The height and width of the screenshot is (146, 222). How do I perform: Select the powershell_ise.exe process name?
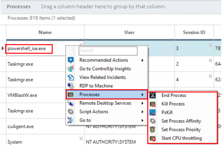[x=27, y=49]
